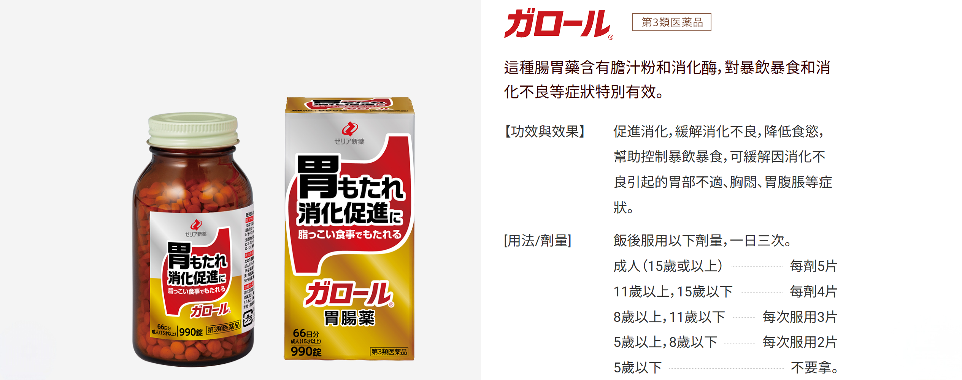Click the 【功效與效果】 section label

pyautogui.click(x=544, y=131)
